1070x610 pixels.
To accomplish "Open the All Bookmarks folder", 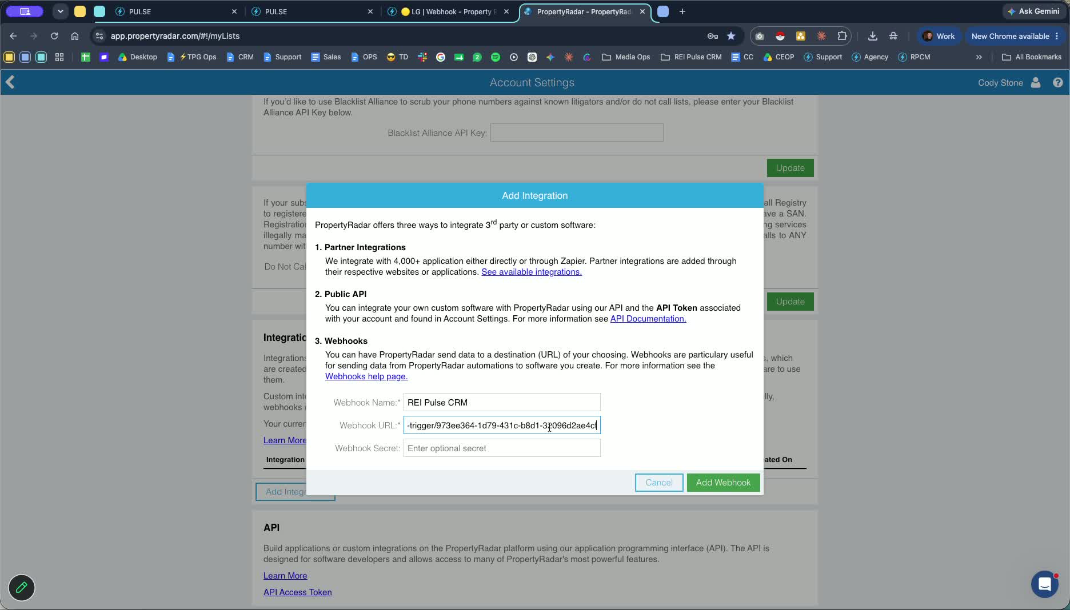I will pyautogui.click(x=1032, y=57).
